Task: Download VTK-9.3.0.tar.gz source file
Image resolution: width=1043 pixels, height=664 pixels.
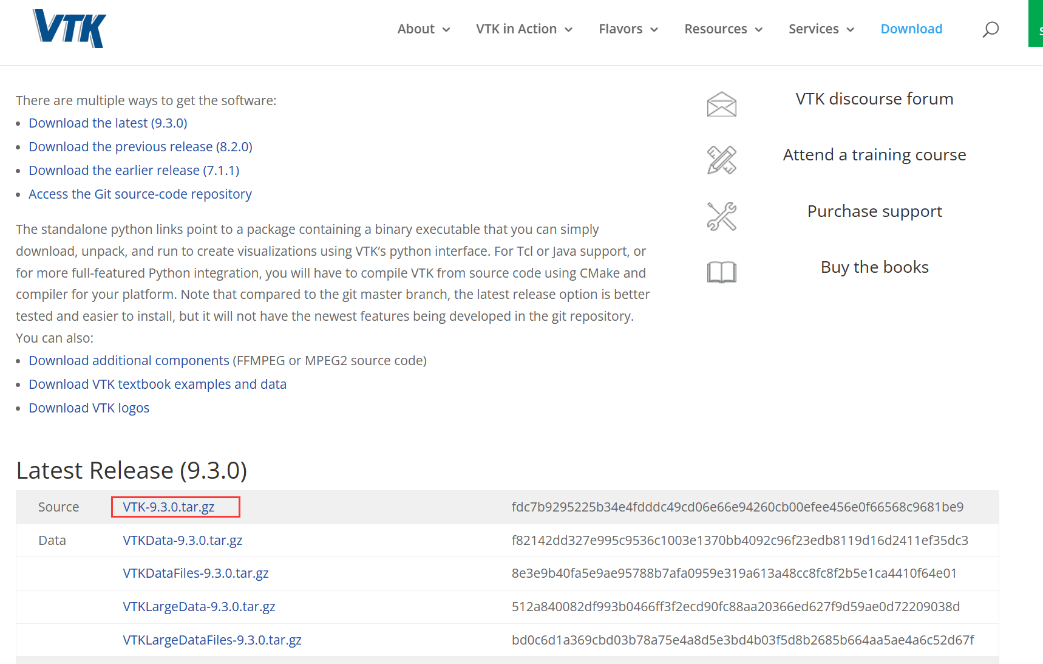Action: pyautogui.click(x=169, y=507)
